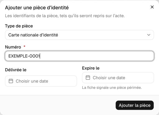Open the Expire le date picker

pyautogui.click(x=118, y=77)
